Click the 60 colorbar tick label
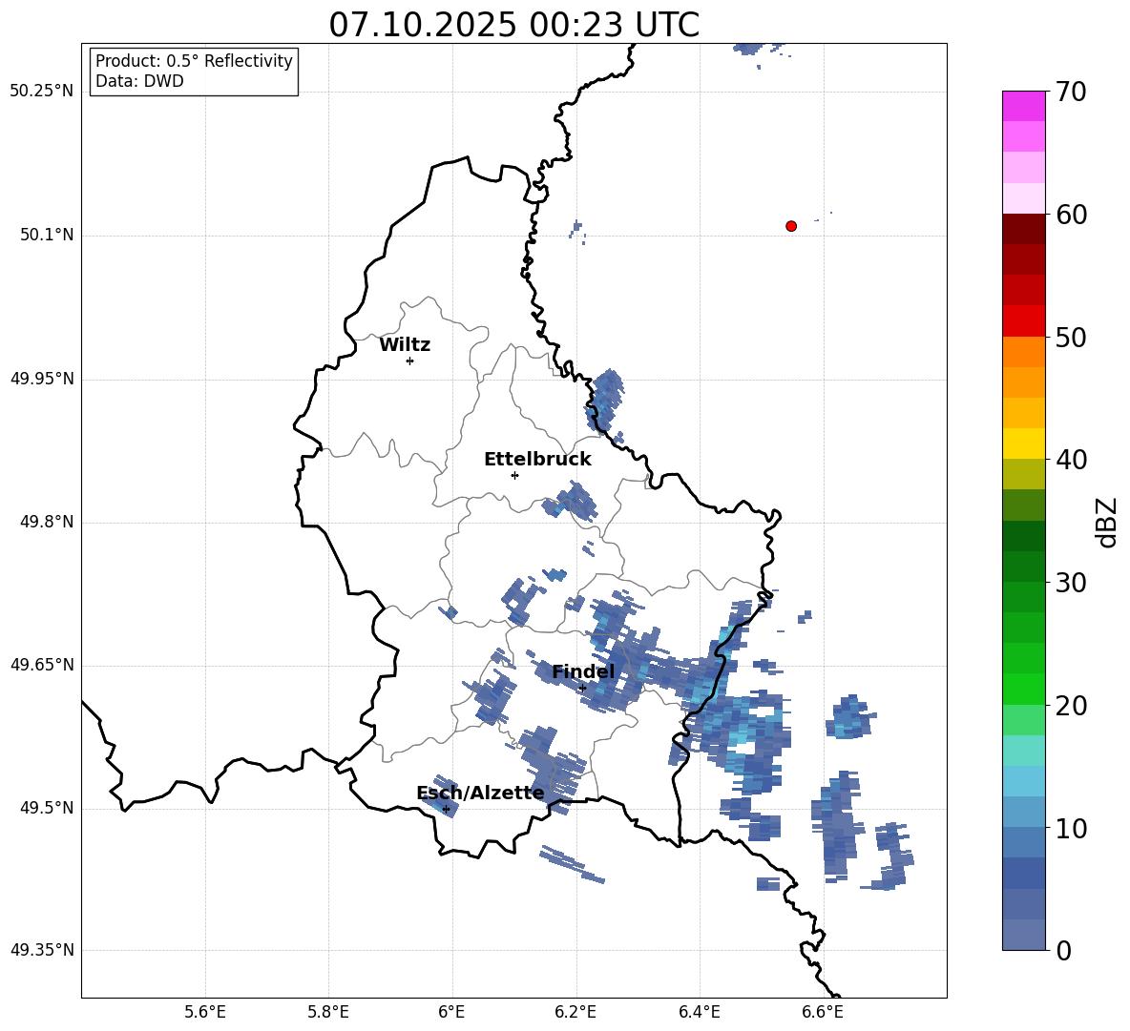 [1071, 215]
